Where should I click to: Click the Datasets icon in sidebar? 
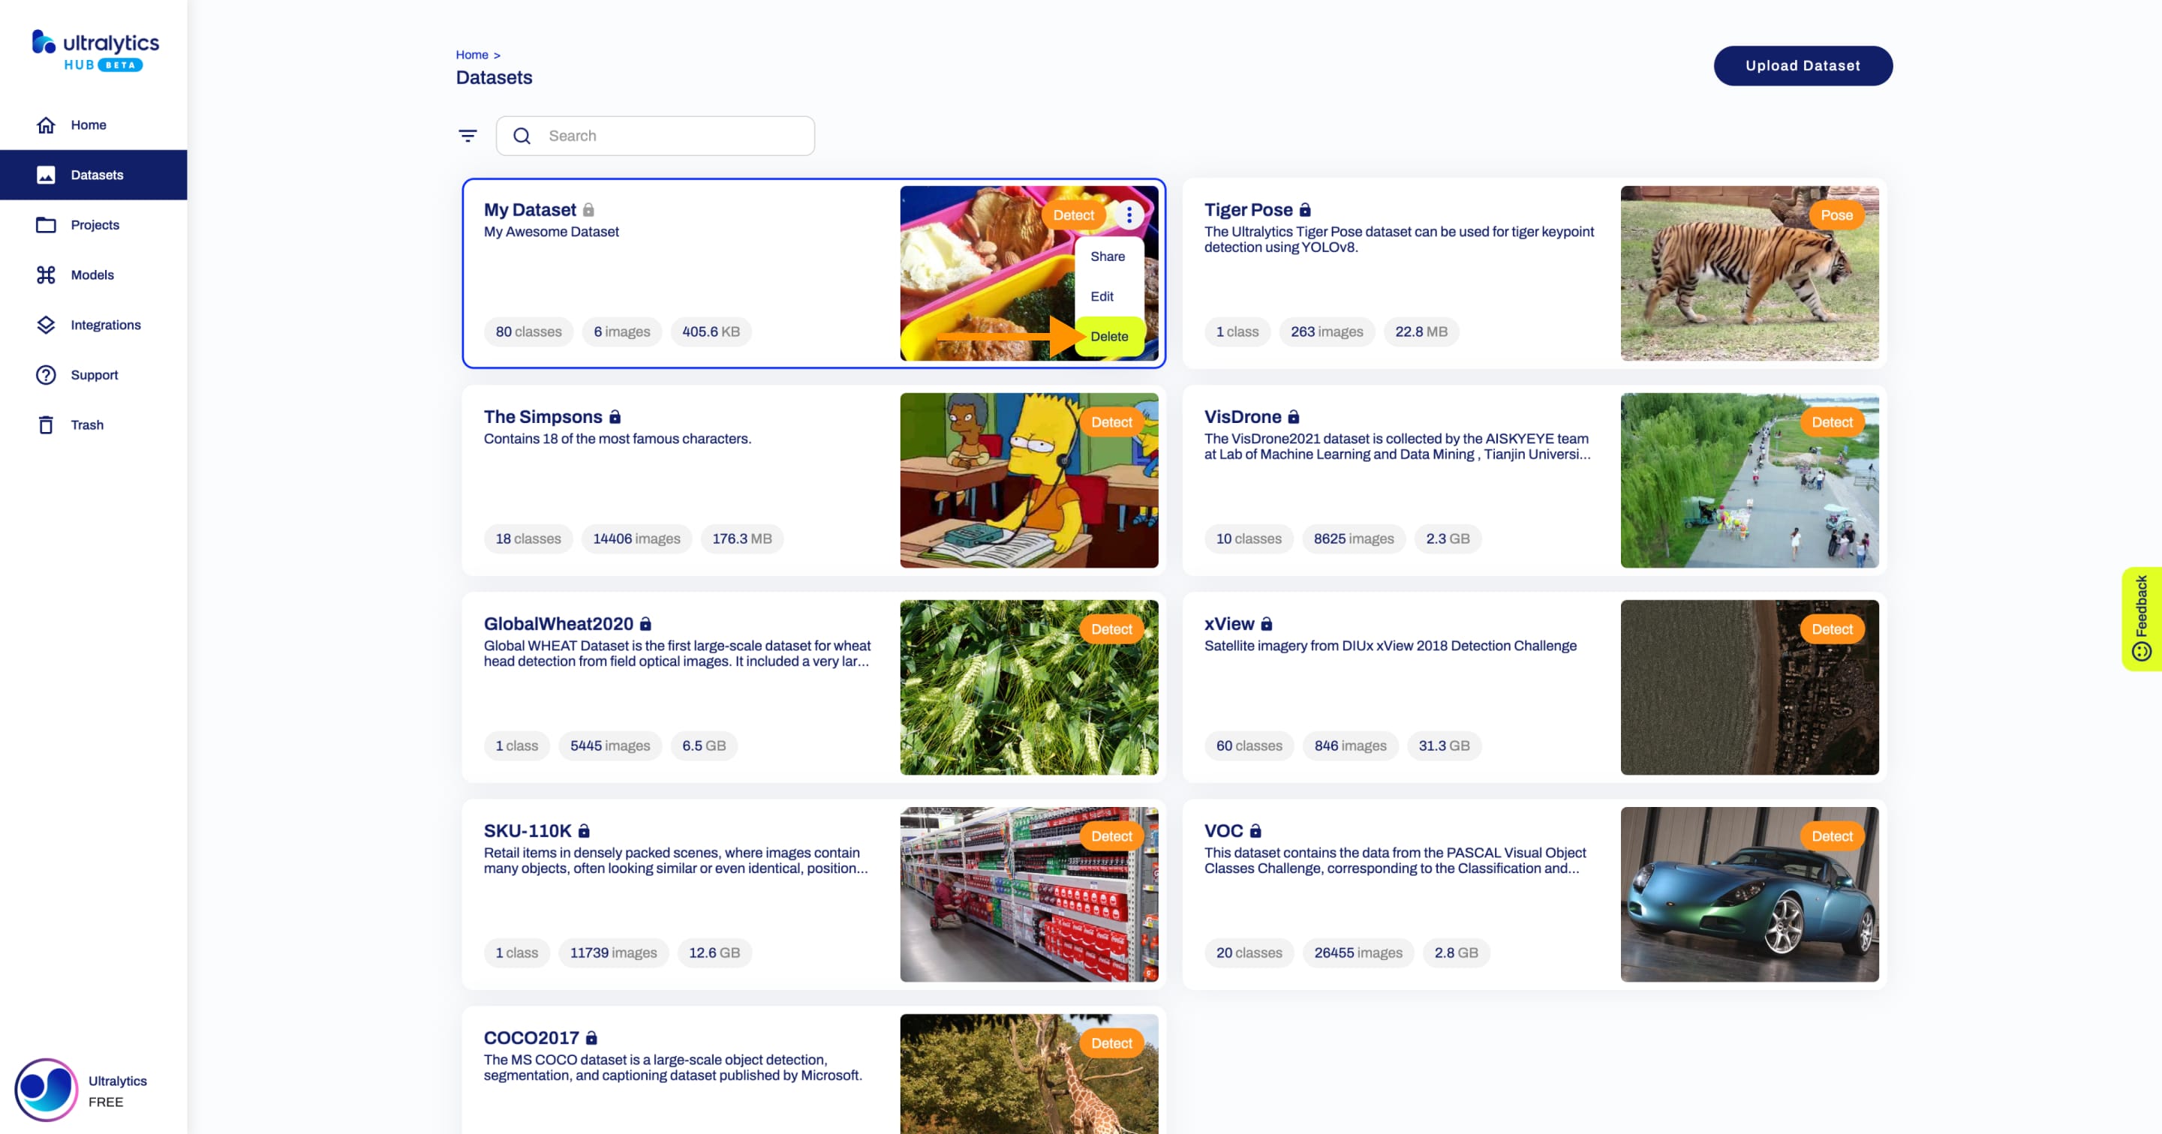tap(46, 174)
